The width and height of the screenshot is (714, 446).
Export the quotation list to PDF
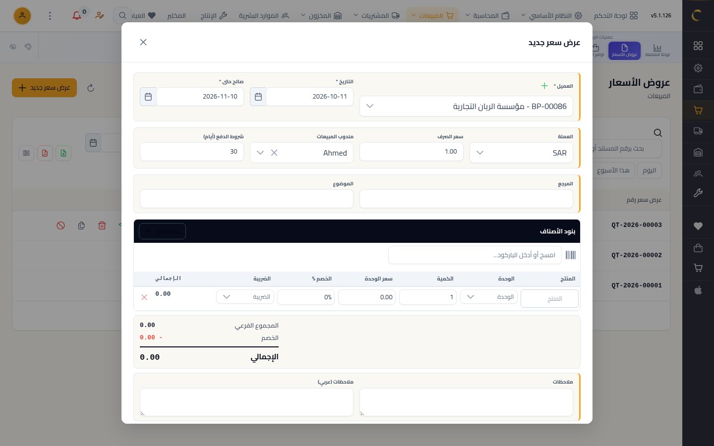pos(45,153)
